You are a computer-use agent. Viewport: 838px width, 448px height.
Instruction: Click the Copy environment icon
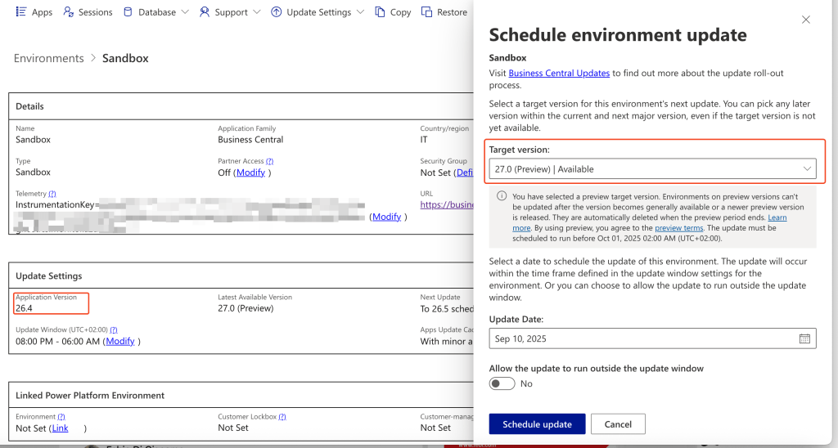380,12
